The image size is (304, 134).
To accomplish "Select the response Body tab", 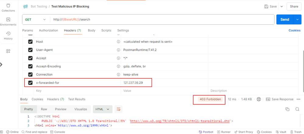I will (24, 99).
